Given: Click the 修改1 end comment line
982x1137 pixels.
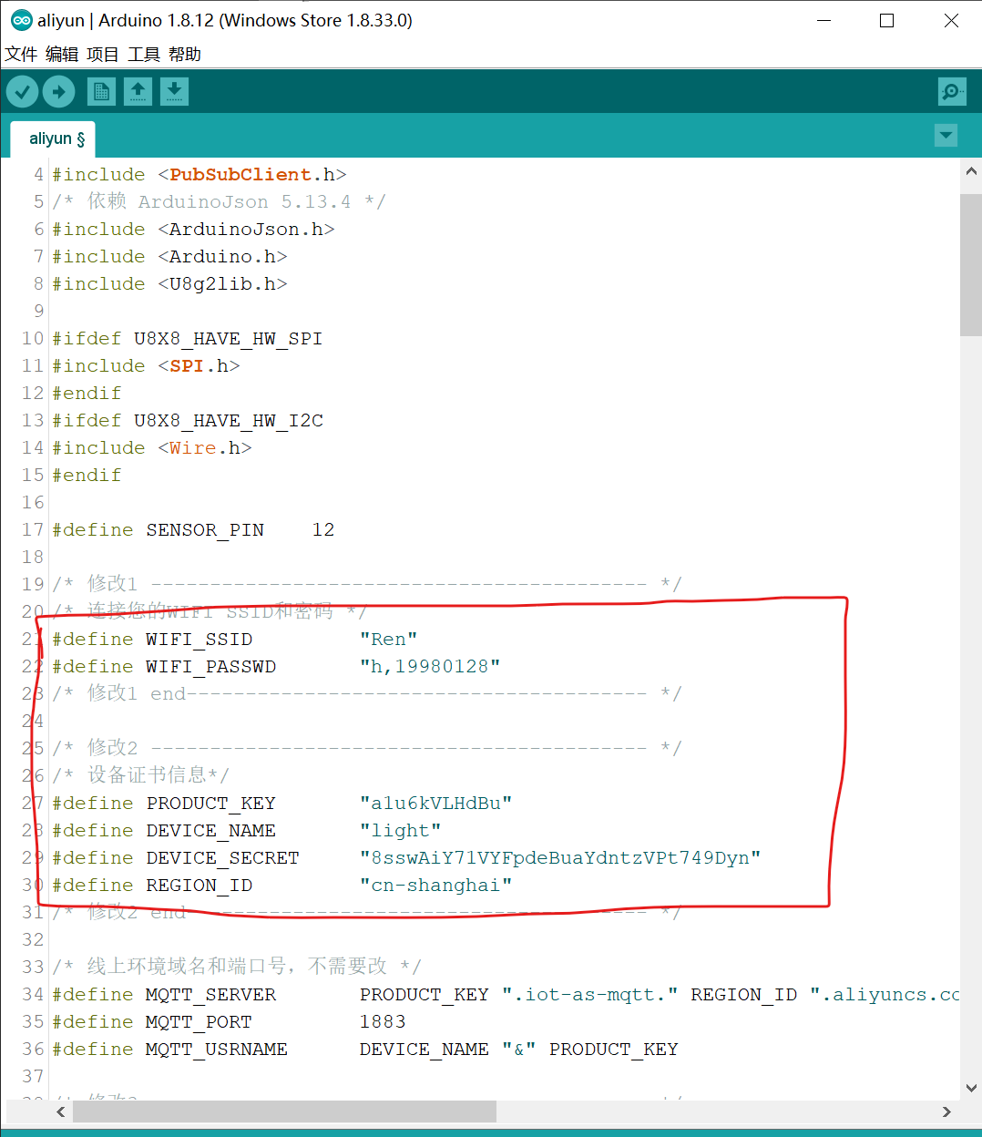Looking at the screenshot, I should click(366, 693).
